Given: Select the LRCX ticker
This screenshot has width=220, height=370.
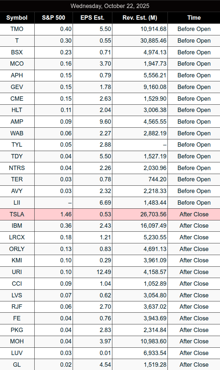Looking at the screenshot, I should pyautogui.click(x=17, y=237).
